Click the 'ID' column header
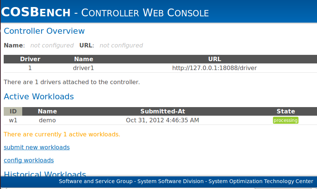 13,111
